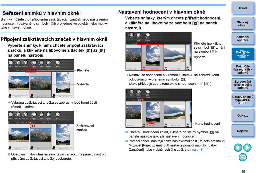Click the 'Ikona hodnocení' callout label
Image resolution: width=256 pixels, height=173 pixels.
[207, 124]
